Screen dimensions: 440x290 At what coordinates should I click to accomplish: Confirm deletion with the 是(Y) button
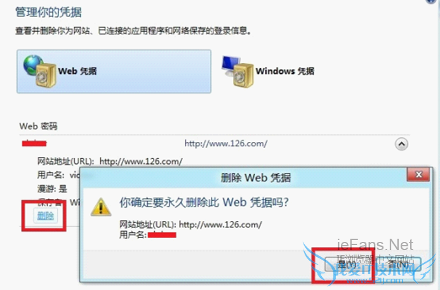coord(347,263)
